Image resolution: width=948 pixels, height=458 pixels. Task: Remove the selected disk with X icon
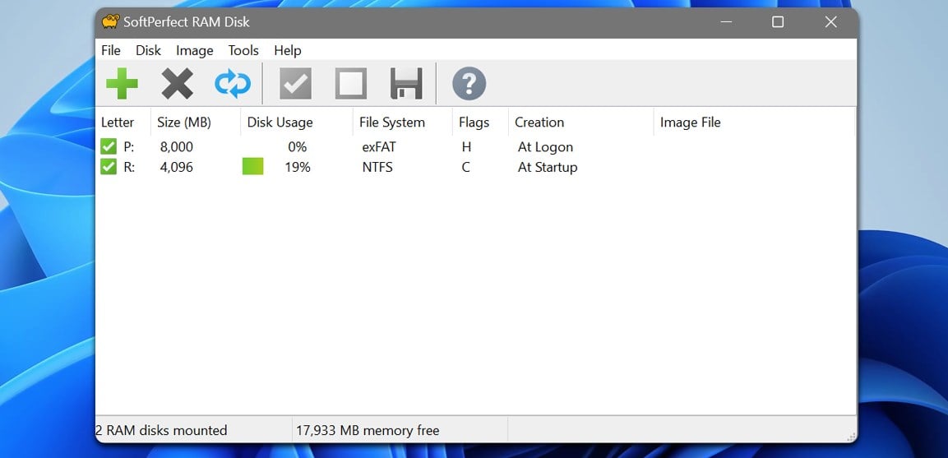[177, 84]
